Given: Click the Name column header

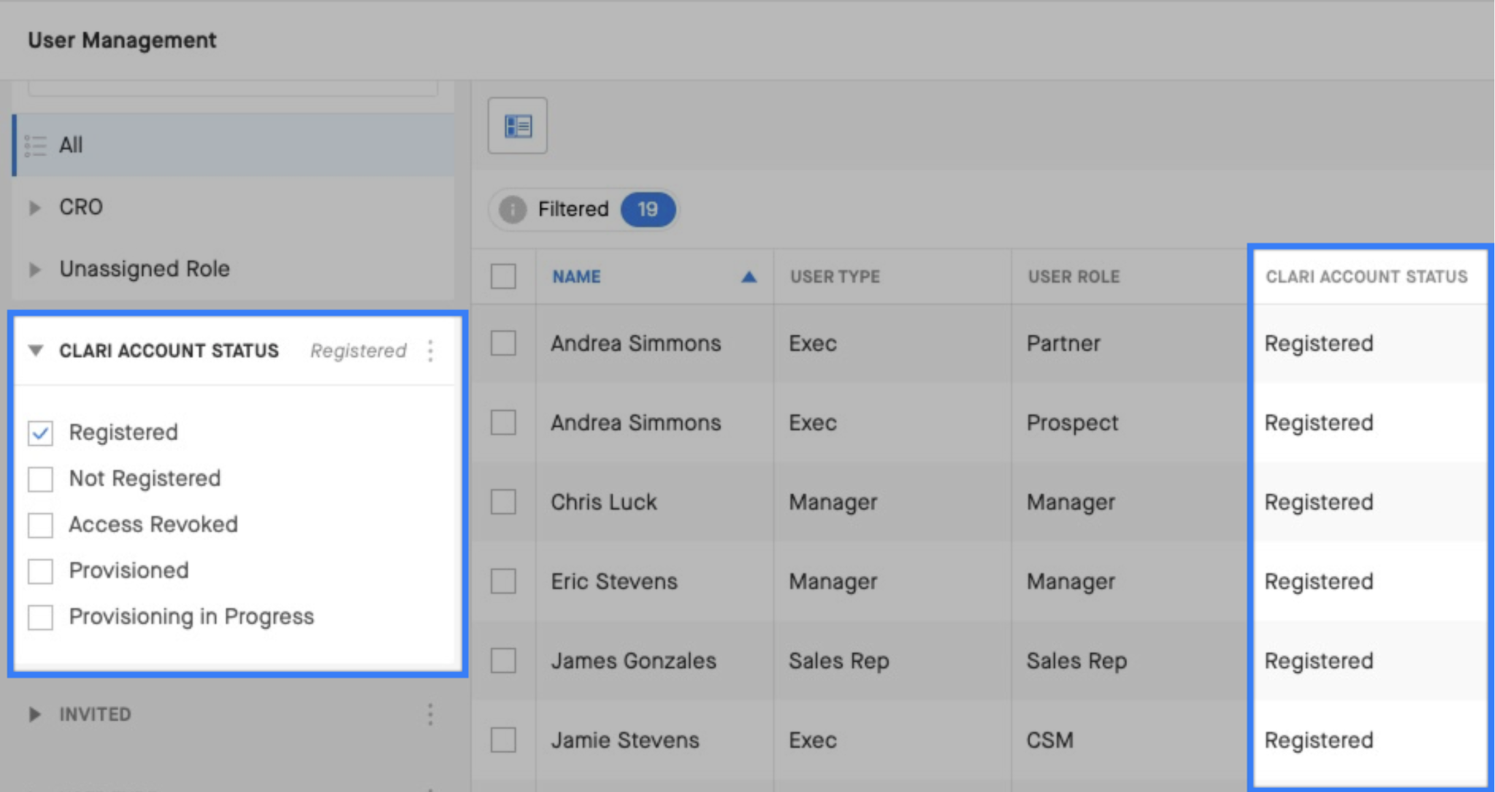Looking at the screenshot, I should click(576, 277).
